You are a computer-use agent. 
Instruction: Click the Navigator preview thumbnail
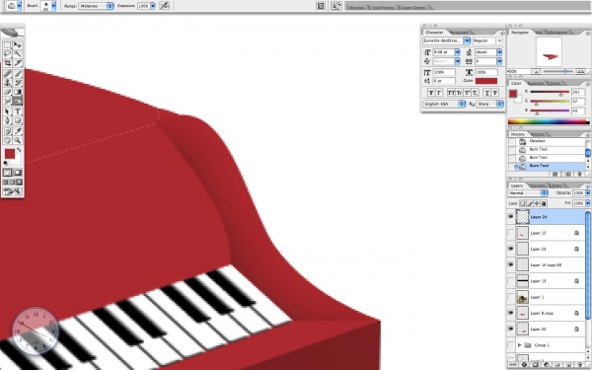[549, 51]
